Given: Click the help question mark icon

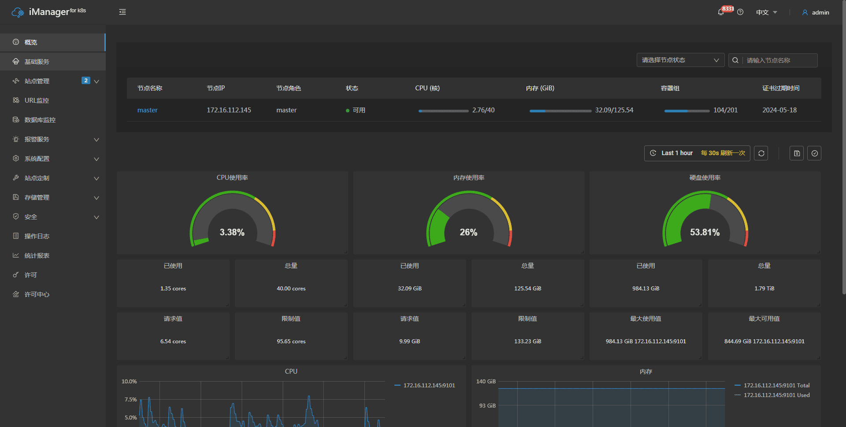Looking at the screenshot, I should click(x=740, y=12).
